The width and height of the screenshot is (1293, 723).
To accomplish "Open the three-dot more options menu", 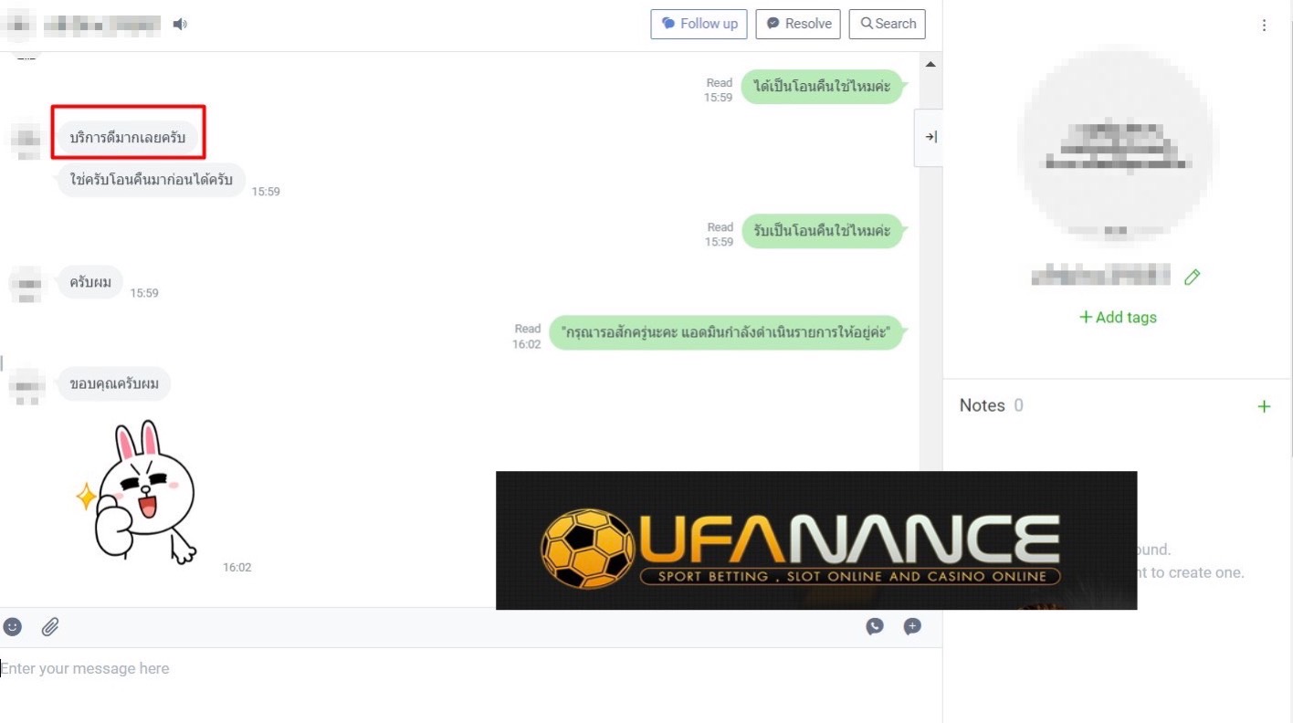I will click(1264, 26).
